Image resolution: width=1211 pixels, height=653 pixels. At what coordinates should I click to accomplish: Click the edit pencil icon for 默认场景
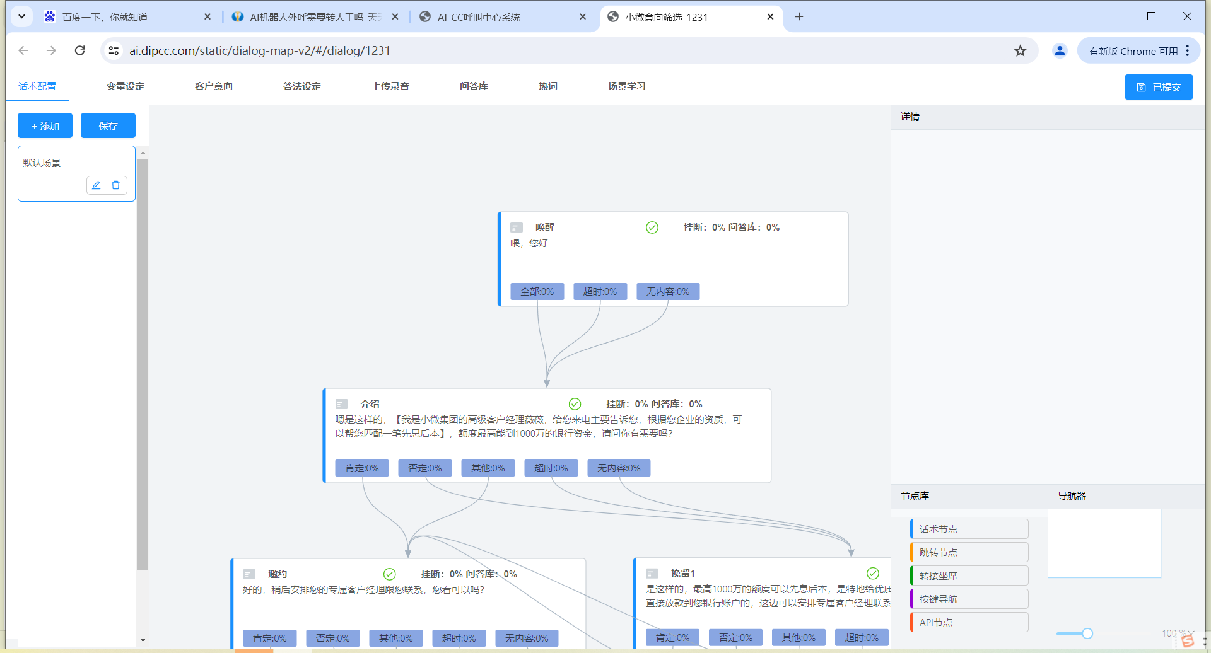point(97,185)
